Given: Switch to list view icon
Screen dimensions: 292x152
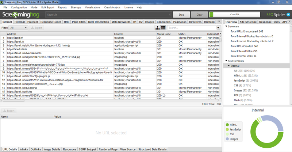Looking at the screenshot, I should pyautogui.click(x=163, y=28).
